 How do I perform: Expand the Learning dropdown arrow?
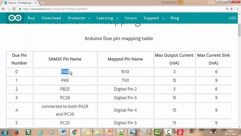pos(117,19)
